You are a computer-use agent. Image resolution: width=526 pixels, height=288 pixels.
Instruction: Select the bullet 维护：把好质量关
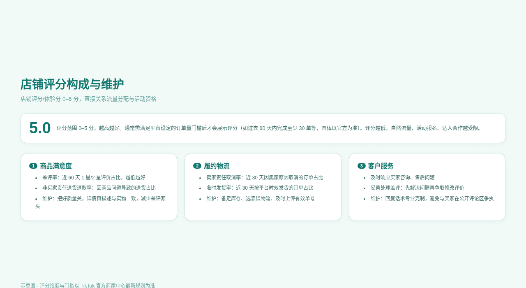coord(101,202)
